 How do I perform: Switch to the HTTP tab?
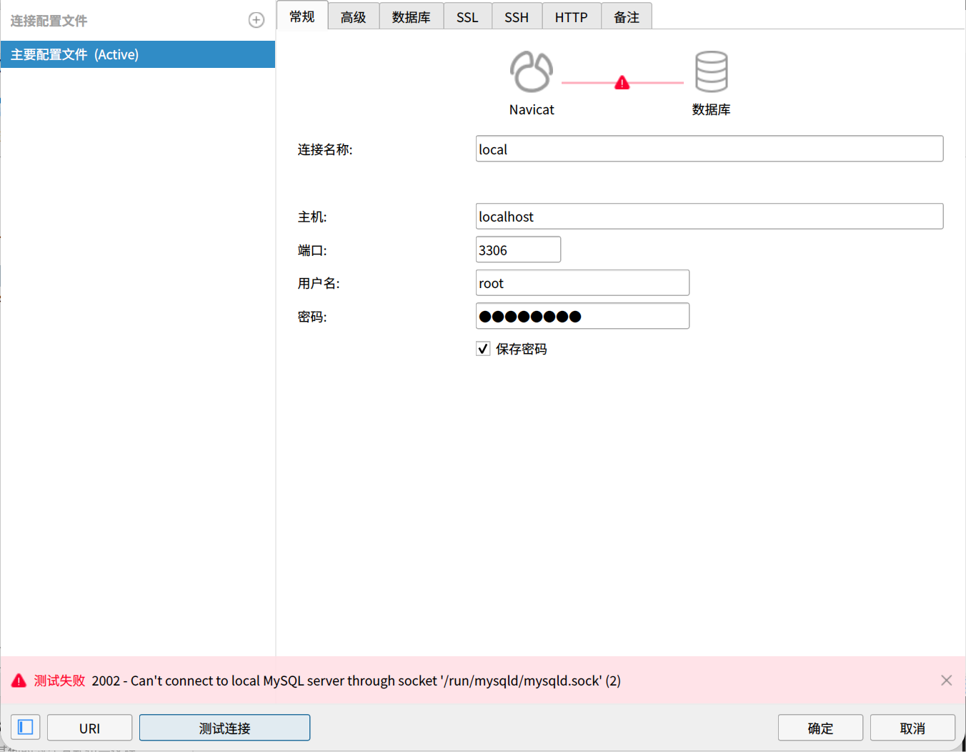[571, 16]
